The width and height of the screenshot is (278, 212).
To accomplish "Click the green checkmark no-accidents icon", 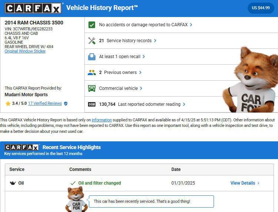I will [92, 25].
